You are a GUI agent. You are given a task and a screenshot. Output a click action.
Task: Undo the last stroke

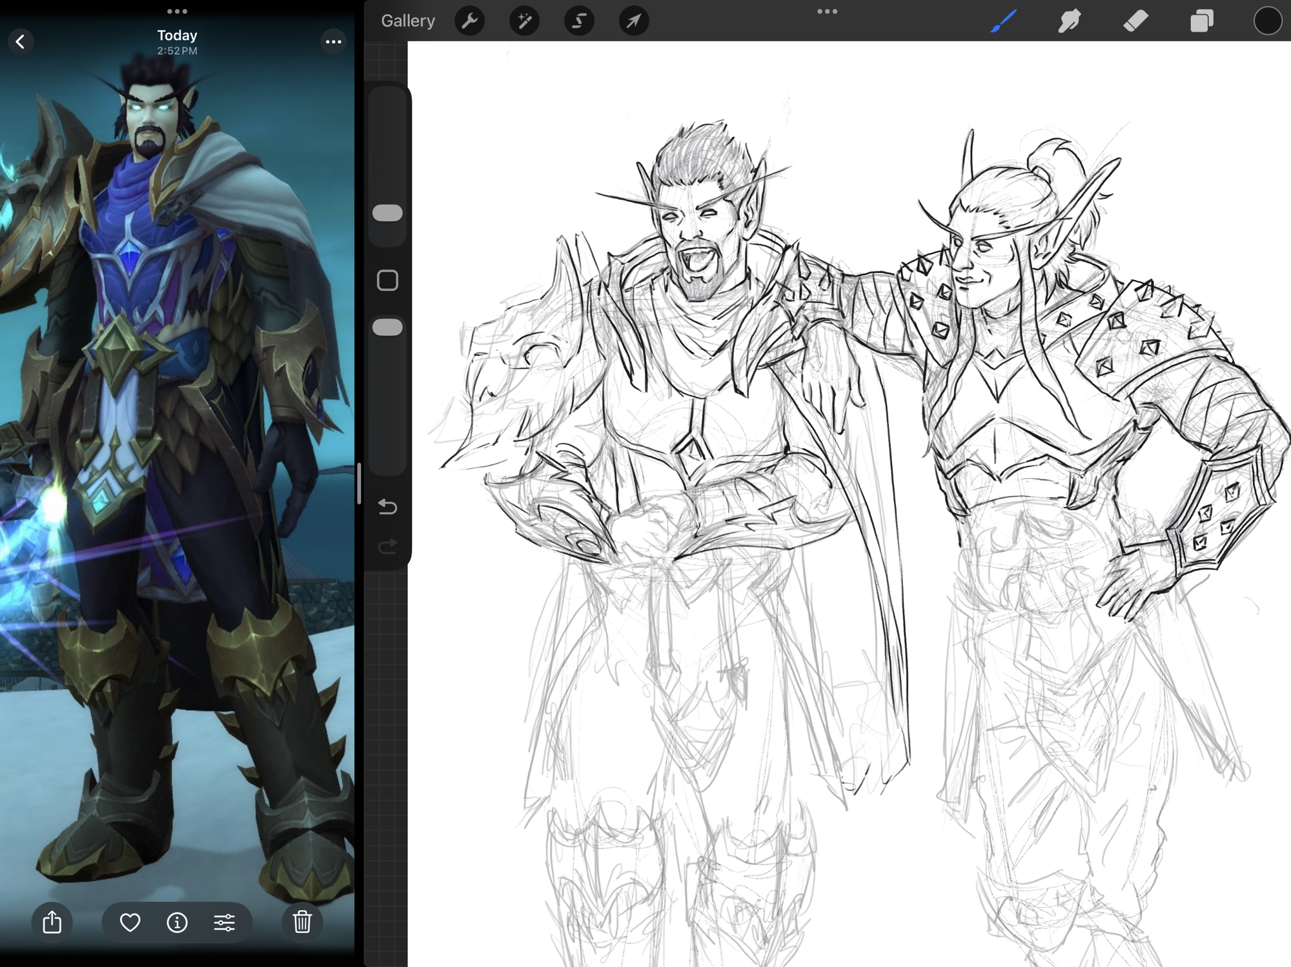coord(387,506)
